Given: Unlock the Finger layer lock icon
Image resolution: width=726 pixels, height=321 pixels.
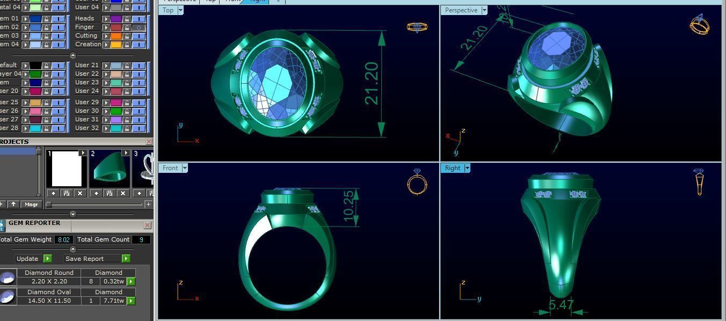Looking at the screenshot, I should pos(127,27).
